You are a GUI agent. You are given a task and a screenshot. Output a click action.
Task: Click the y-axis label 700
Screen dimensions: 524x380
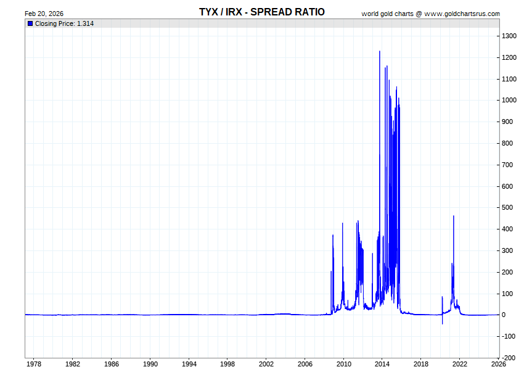[x=507, y=165]
